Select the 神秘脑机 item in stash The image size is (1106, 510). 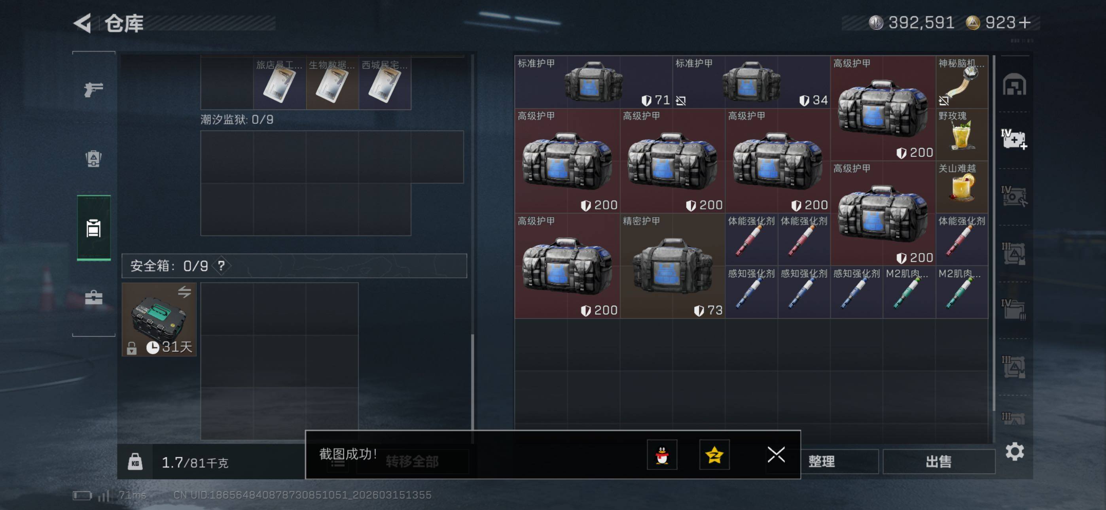pos(962,81)
